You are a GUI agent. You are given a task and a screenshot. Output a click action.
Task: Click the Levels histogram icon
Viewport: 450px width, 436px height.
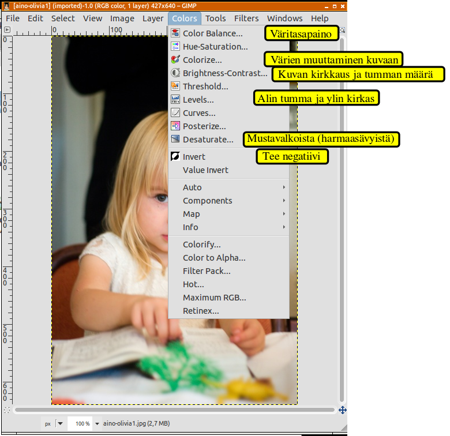[x=175, y=99]
